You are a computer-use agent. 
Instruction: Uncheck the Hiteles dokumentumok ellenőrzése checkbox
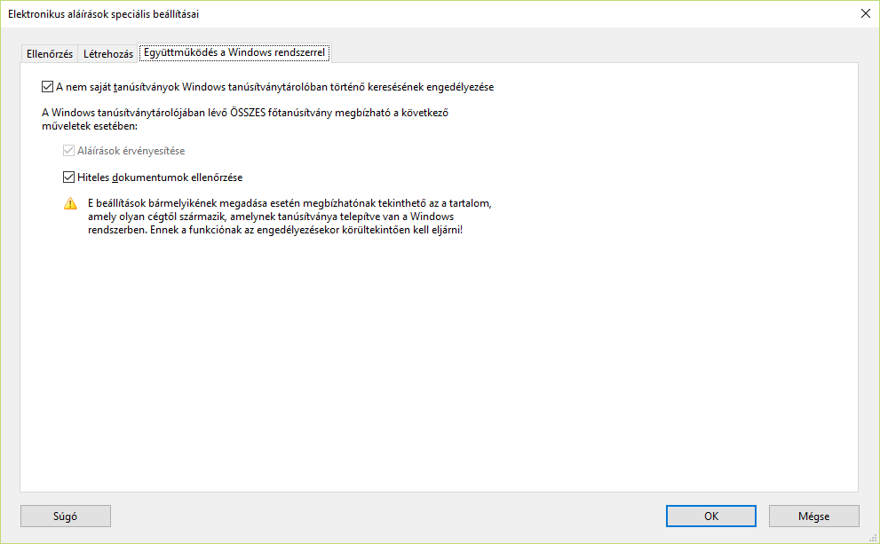[x=69, y=177]
